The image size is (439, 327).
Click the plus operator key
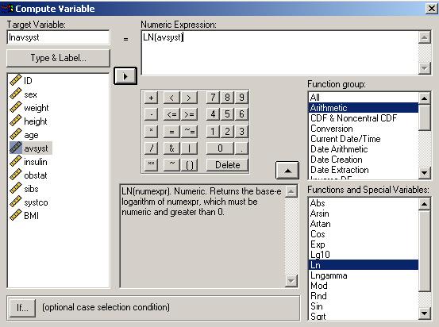tap(151, 98)
